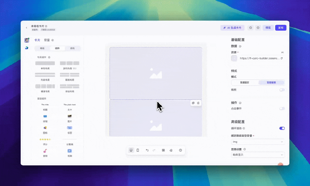Select the 模板 segment tab
The width and height of the screenshot is (310, 186).
point(42,48)
